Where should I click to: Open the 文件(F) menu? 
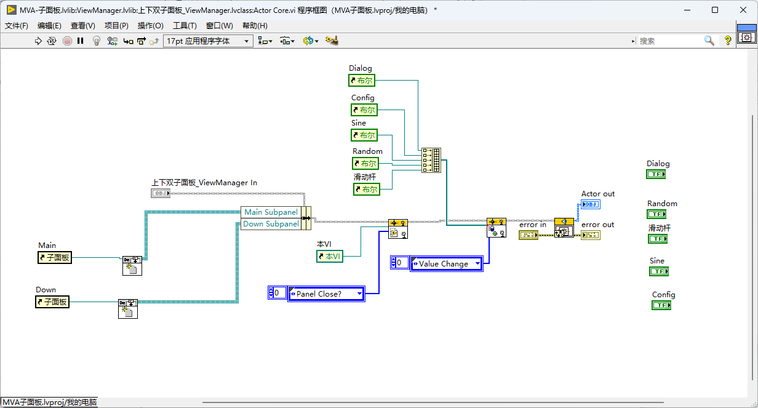click(x=17, y=25)
